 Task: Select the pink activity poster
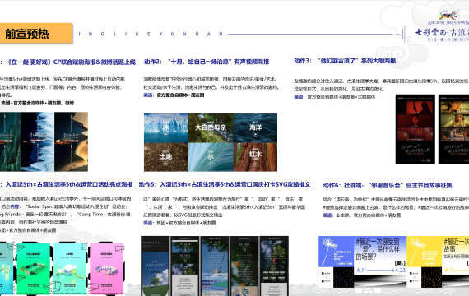(107, 268)
